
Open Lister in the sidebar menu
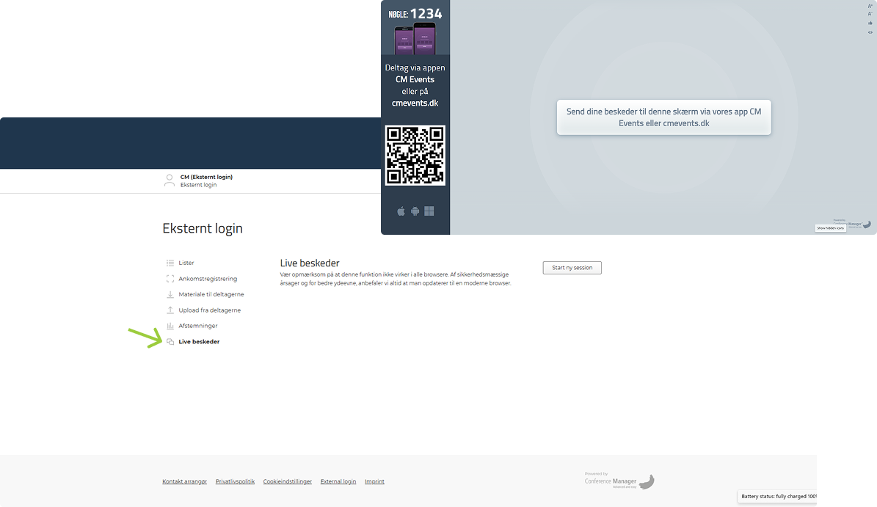pyautogui.click(x=186, y=263)
